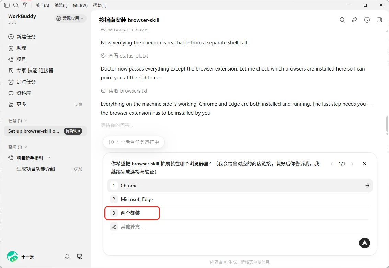
Task: Toggle the sidebar panel icon in title bar
Action: tap(7, 5)
